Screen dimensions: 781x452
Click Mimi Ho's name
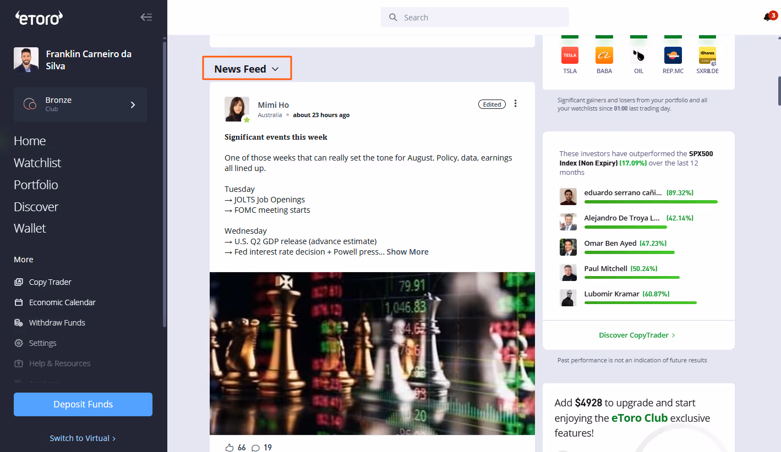(x=274, y=104)
